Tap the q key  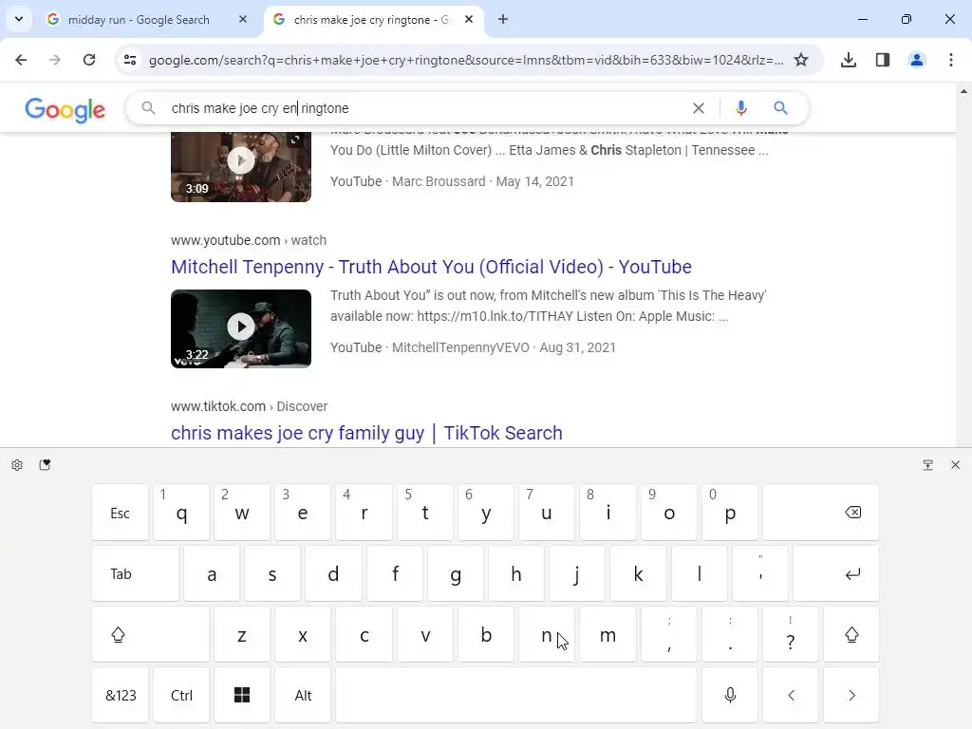pos(181,513)
